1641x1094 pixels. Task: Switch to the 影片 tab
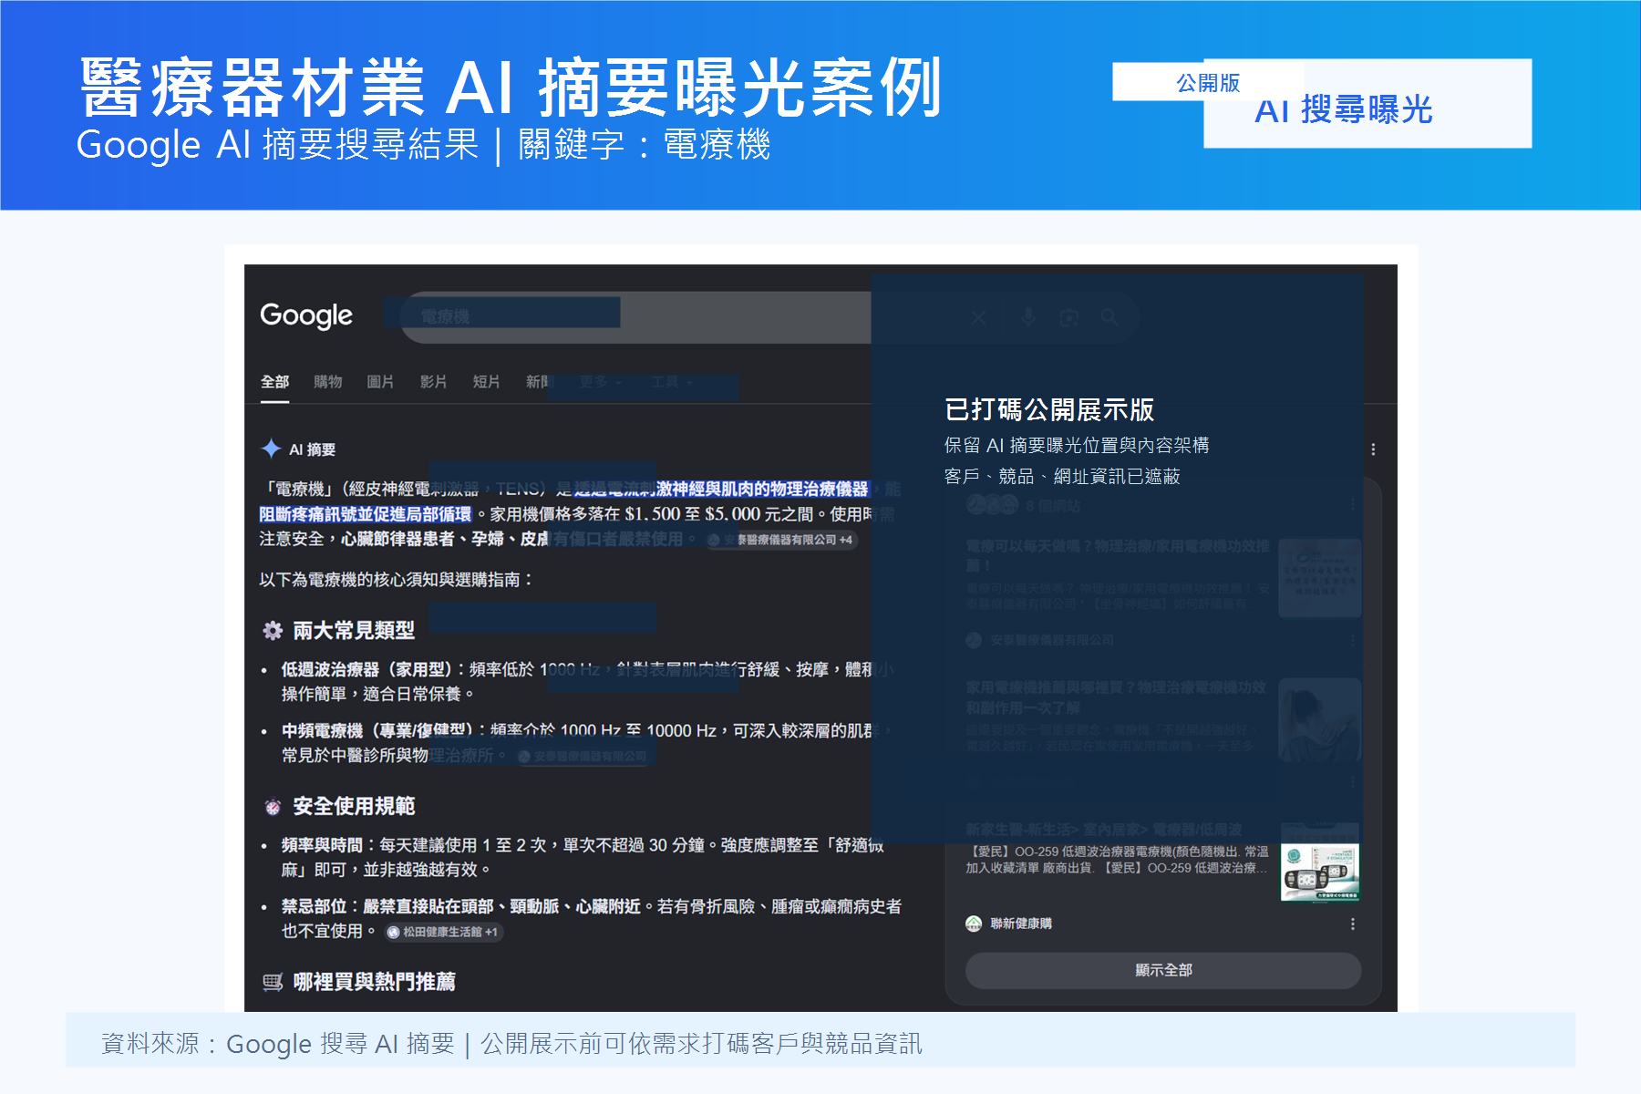[433, 382]
